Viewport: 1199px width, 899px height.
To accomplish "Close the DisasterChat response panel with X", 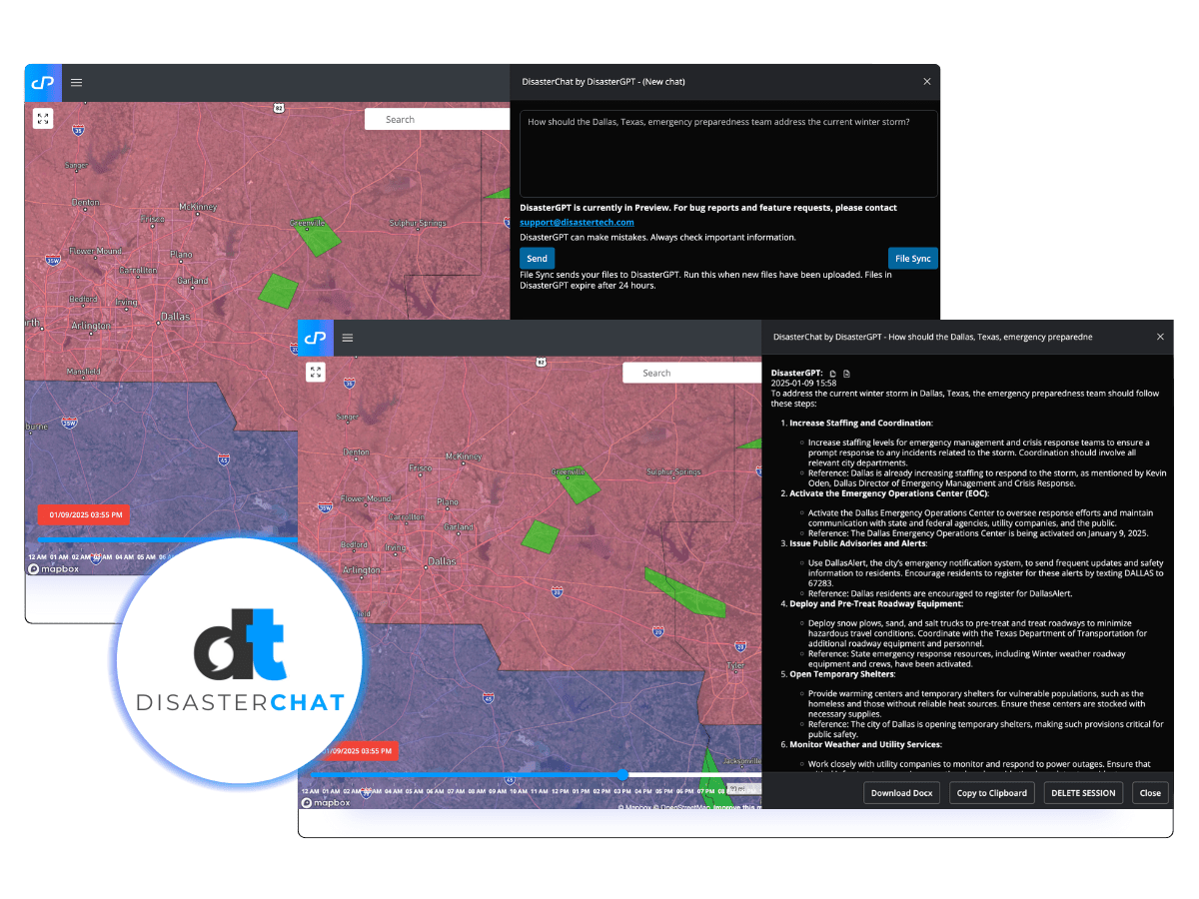I will pos(1160,338).
